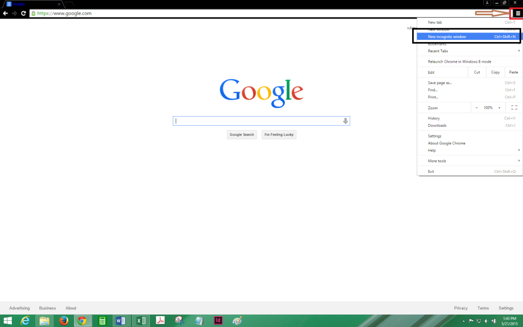Click the green padlock in address bar
Viewport: 523px width, 327px height.
click(x=34, y=13)
